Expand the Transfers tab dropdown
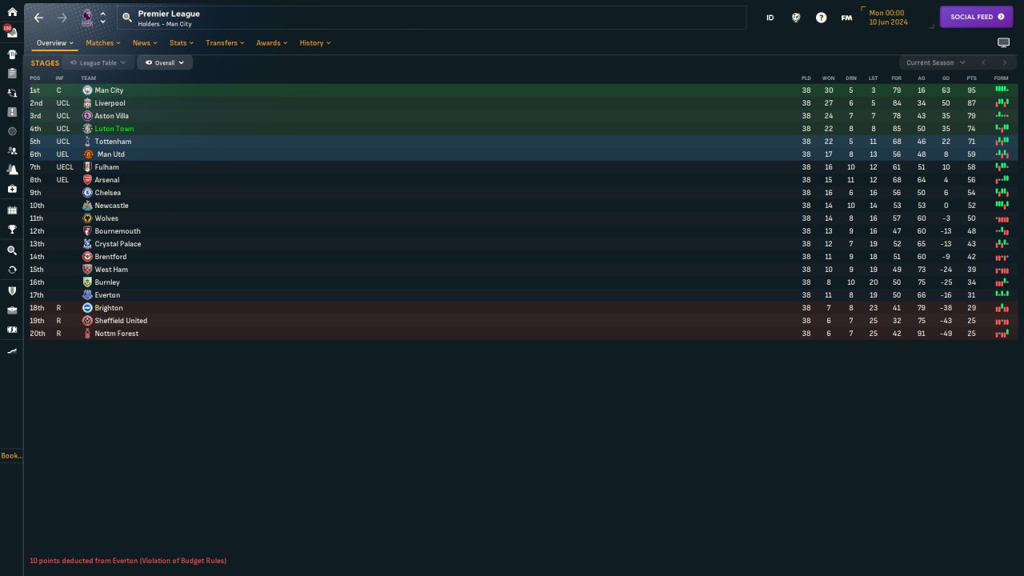The height and width of the screenshot is (576, 1024). point(225,43)
